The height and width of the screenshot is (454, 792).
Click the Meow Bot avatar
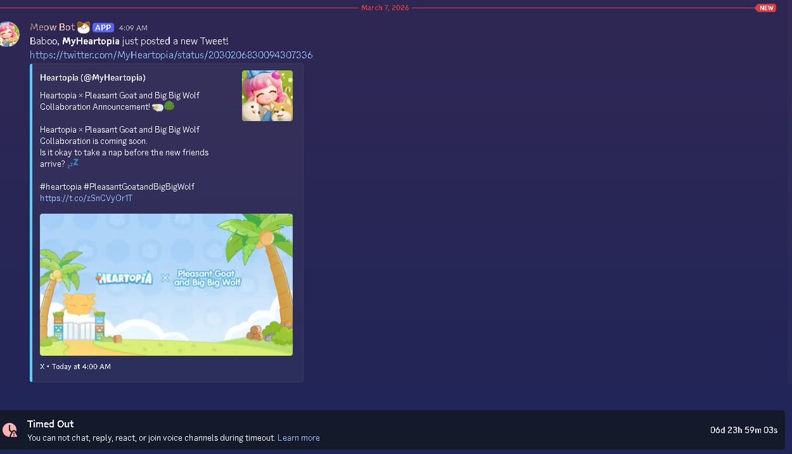tap(9, 34)
